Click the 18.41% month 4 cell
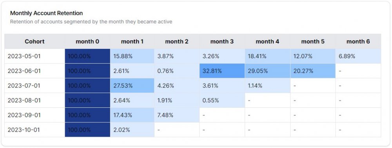Viewport: 392px width, 148px height. (x=267, y=56)
